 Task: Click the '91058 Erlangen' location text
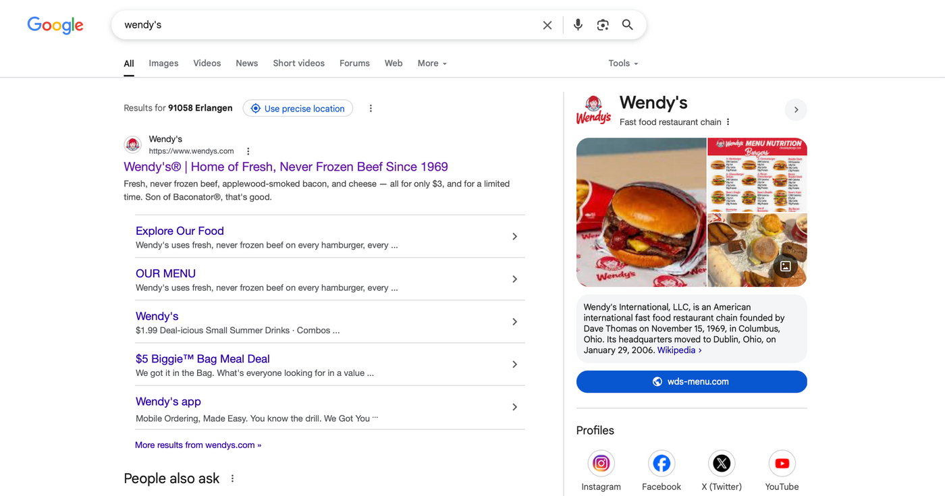200,108
